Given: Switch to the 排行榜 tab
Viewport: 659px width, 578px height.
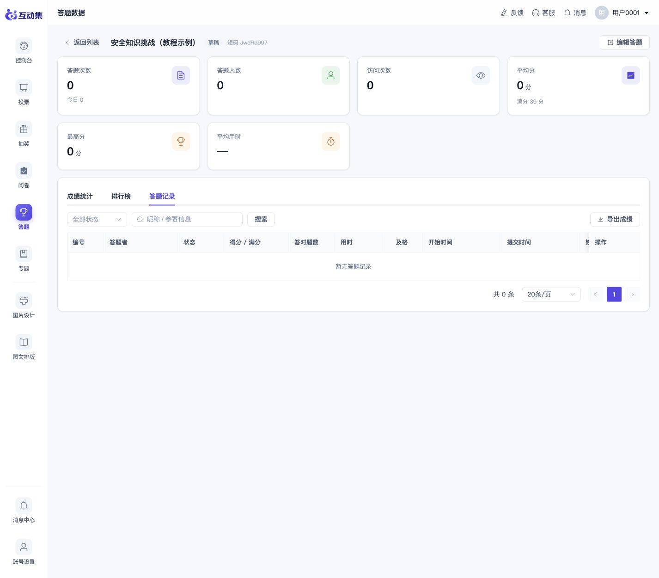Looking at the screenshot, I should tap(121, 197).
